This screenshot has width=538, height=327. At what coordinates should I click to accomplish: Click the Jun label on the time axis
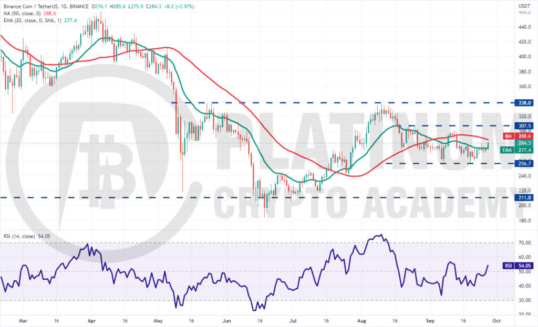pyautogui.click(x=226, y=321)
